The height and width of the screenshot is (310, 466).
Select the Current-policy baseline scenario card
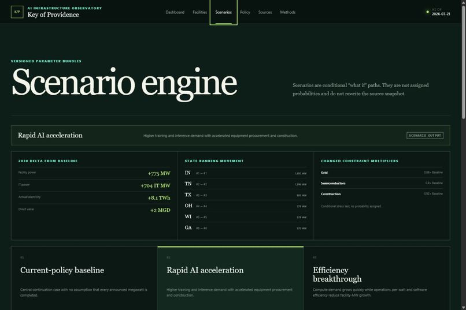[84, 278]
